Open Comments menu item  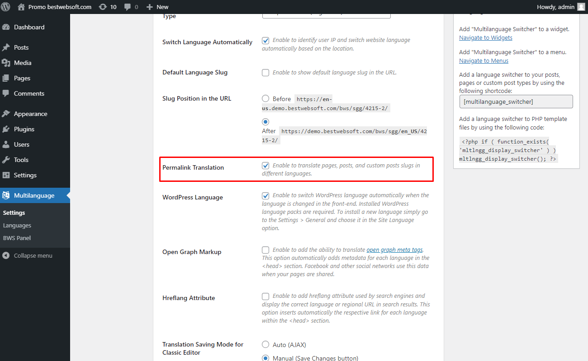point(35,93)
